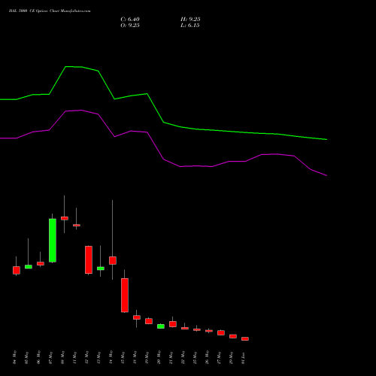Click the green candle for 13 May
Image resolution: width=376 pixels, height=376 pixels.
click(x=101, y=268)
